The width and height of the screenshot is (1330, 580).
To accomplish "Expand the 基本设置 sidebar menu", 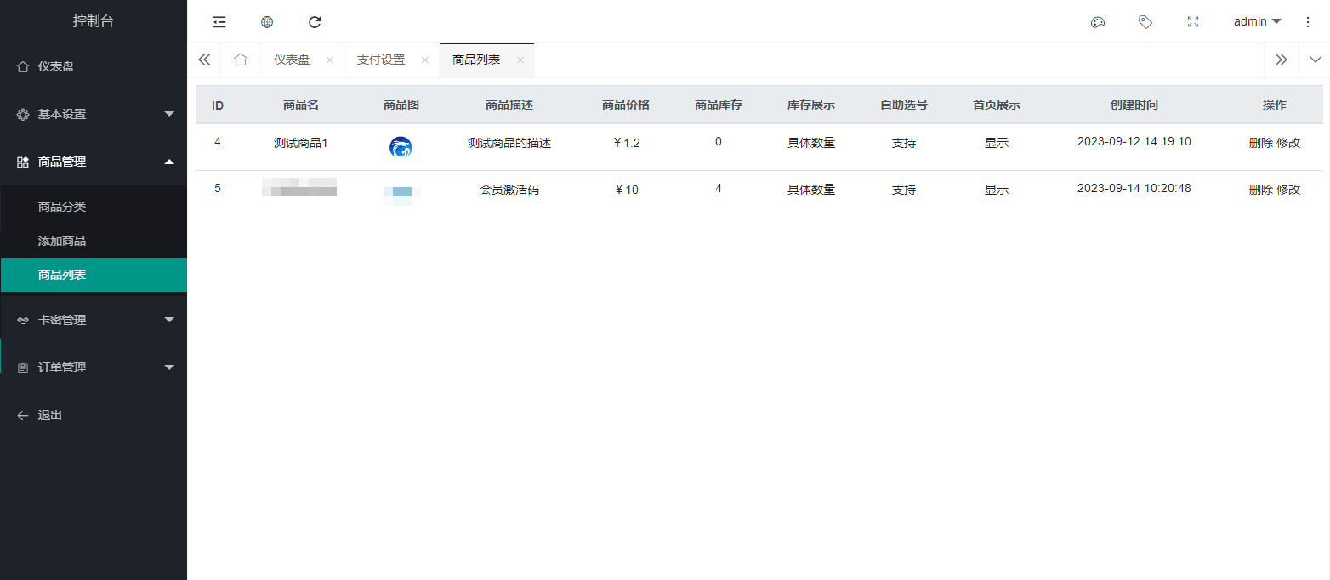I will click(x=94, y=114).
